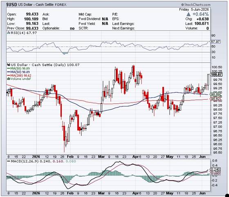Select the red MA(200) 98.62 legend entry

[19, 76]
